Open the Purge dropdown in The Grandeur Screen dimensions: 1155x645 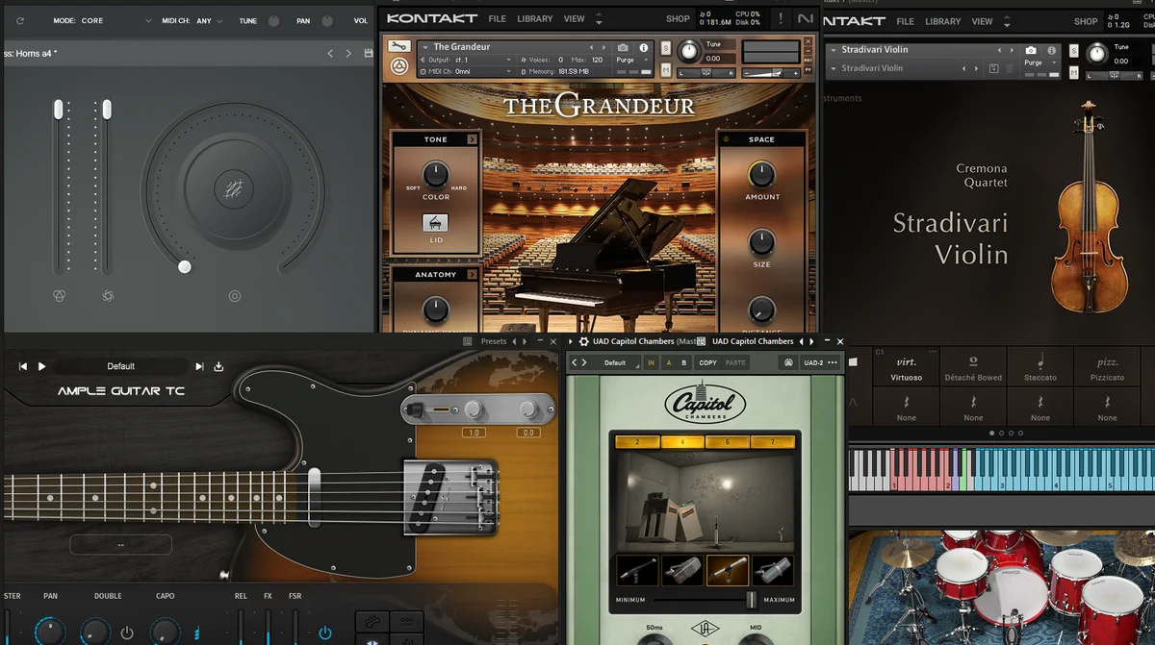(x=629, y=60)
